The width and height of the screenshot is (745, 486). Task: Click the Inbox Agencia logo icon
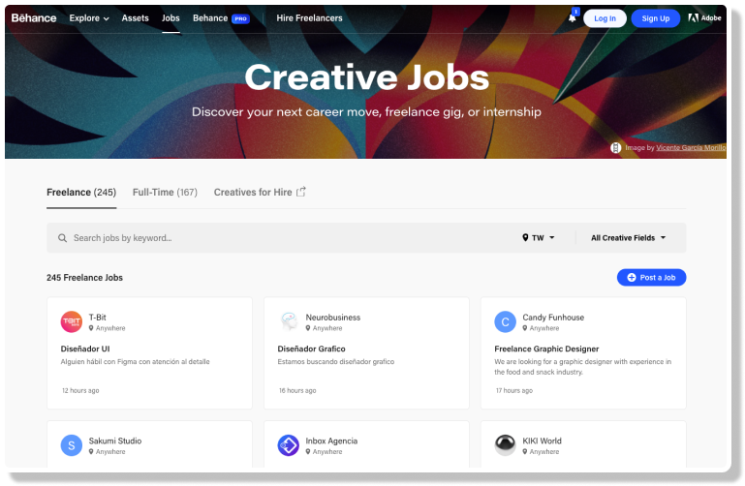[x=289, y=445]
